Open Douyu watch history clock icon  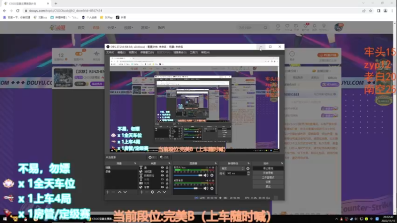(278, 27)
